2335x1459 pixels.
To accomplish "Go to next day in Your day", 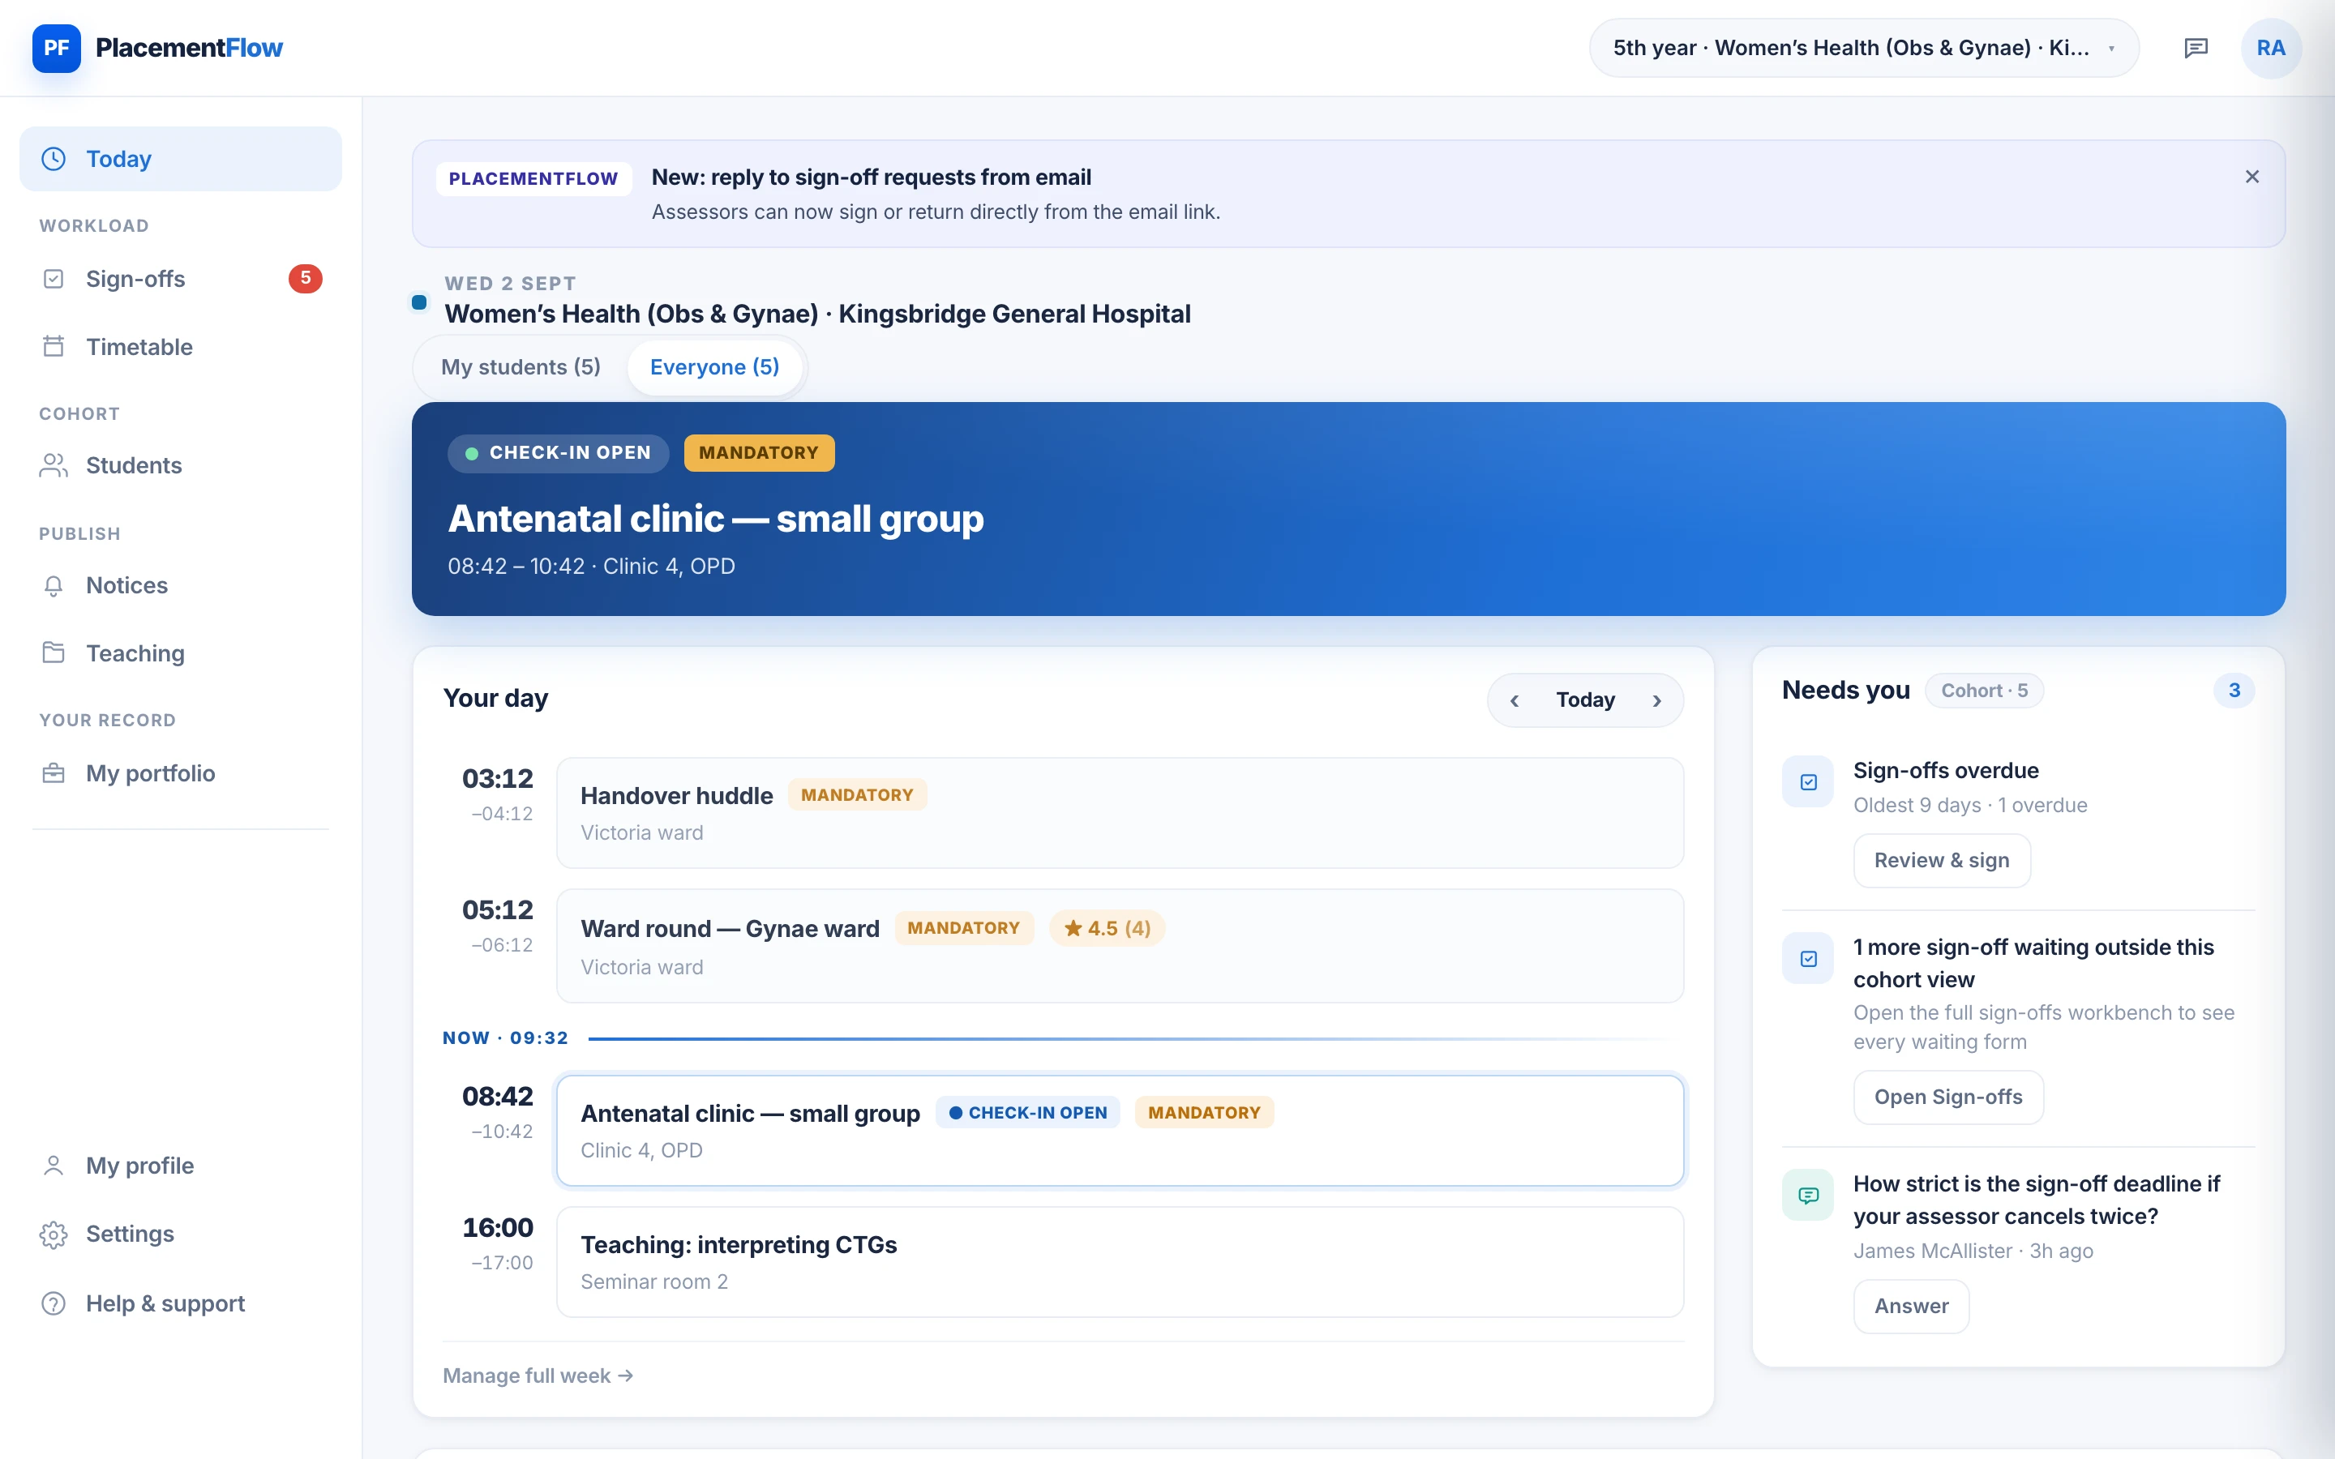I will click(1656, 700).
